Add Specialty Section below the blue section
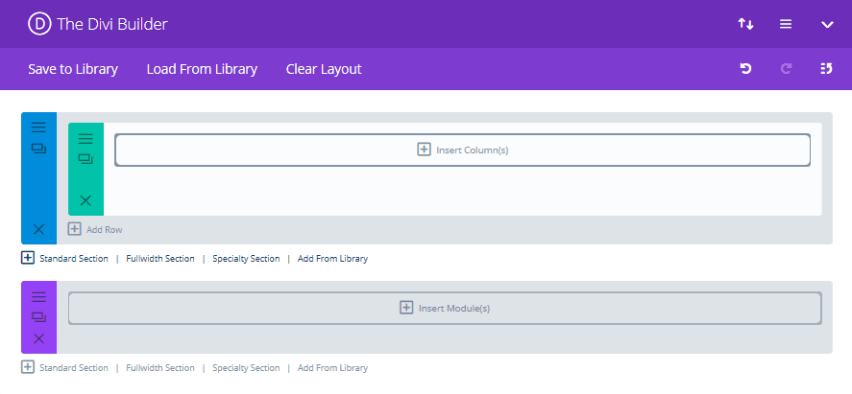This screenshot has width=852, height=394. click(x=246, y=259)
